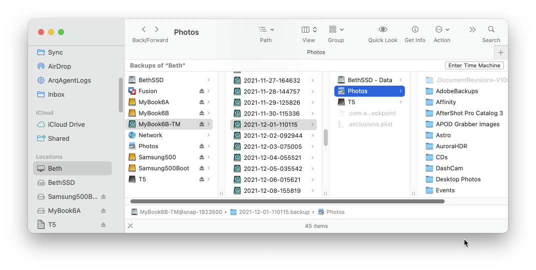536x270 pixels.
Task: Change the View mode selector
Action: (309, 30)
